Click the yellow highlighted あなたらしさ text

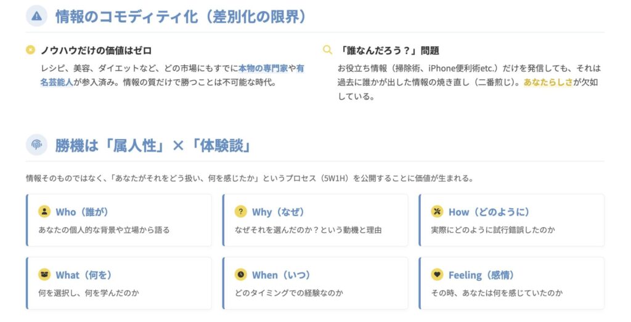click(548, 81)
